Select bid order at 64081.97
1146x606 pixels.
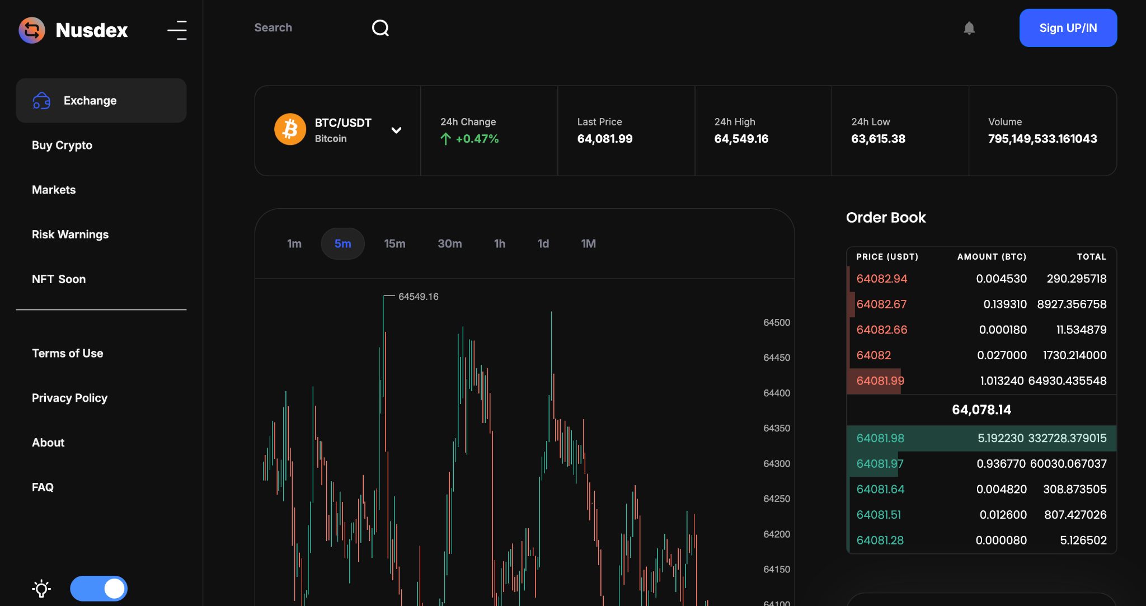pos(981,464)
